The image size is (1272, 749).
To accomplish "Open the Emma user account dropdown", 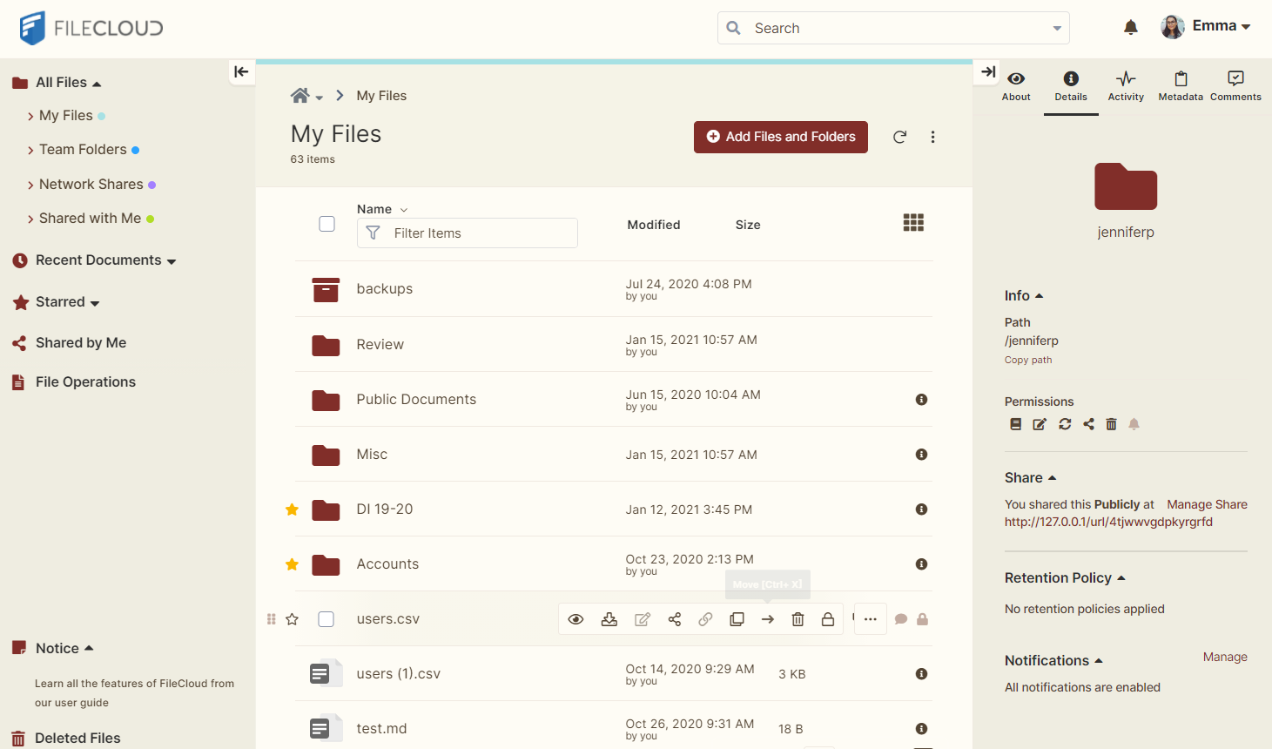I will click(1207, 26).
